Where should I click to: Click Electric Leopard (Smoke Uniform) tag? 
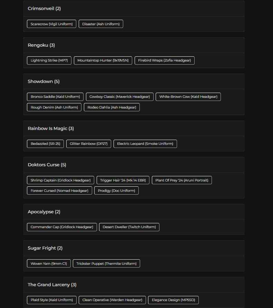145,144
